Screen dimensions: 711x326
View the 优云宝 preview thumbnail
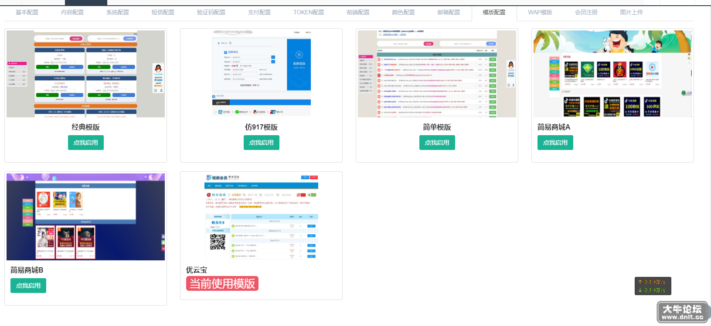262,217
